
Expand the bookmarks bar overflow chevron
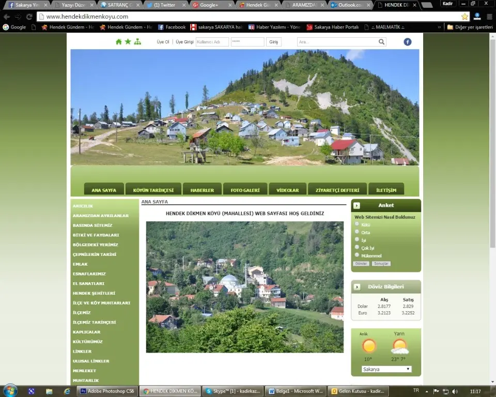(x=439, y=27)
